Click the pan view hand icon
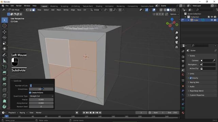This screenshot has width=218, height=122. (x=176, y=38)
